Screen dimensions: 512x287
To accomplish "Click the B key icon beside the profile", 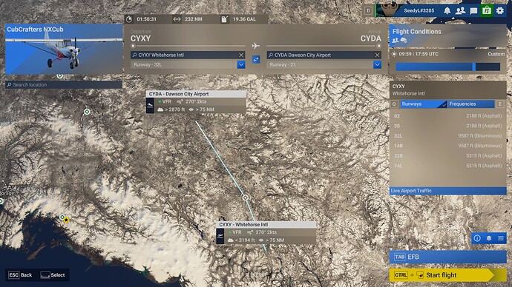I will click(368, 11).
